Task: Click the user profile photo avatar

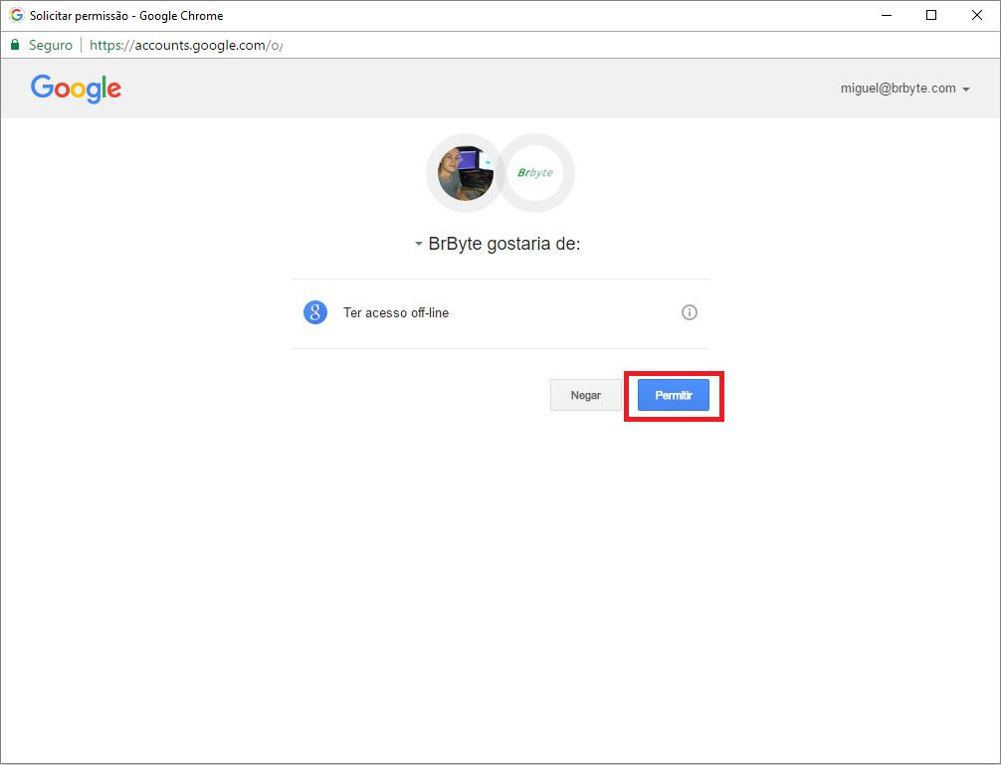Action: (x=465, y=173)
